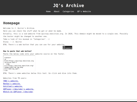Go to the About page
The width and height of the screenshot is (137, 102).
coord(57,11)
